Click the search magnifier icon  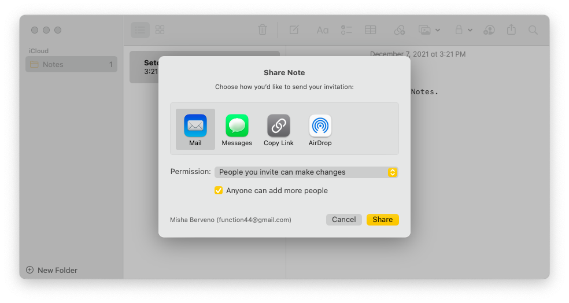pyautogui.click(x=533, y=29)
